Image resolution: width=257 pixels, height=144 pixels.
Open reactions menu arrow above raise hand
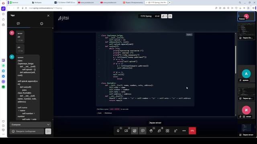(154, 128)
